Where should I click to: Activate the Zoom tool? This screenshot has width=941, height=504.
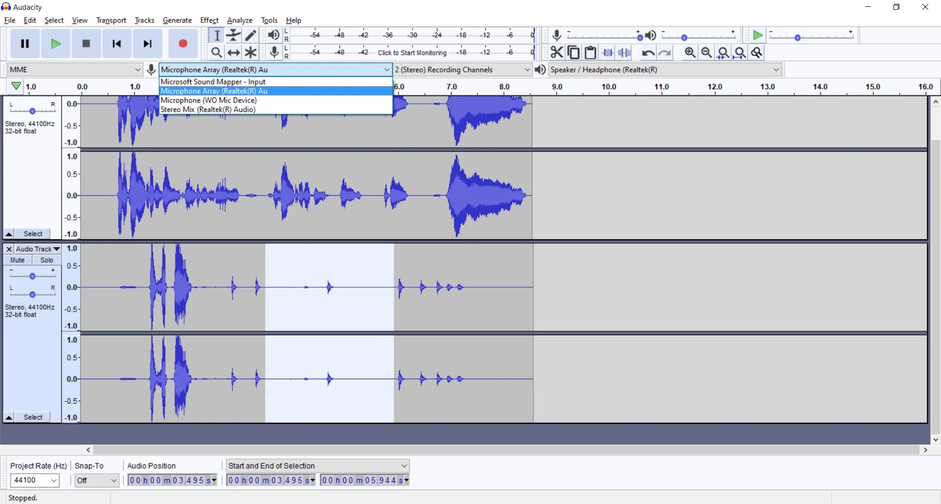point(217,52)
